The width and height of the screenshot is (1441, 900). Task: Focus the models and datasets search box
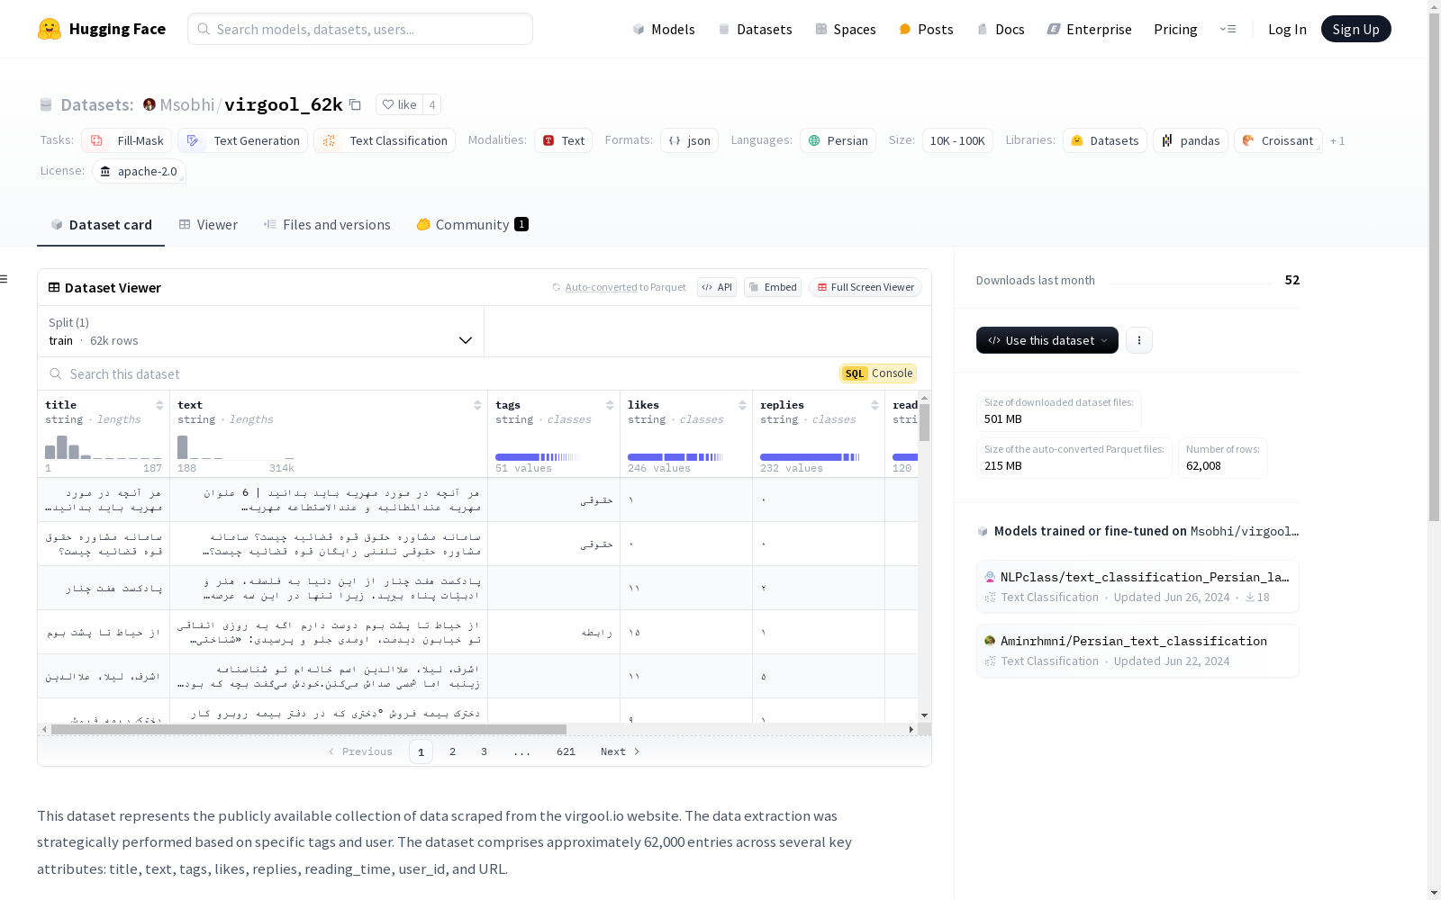(360, 29)
